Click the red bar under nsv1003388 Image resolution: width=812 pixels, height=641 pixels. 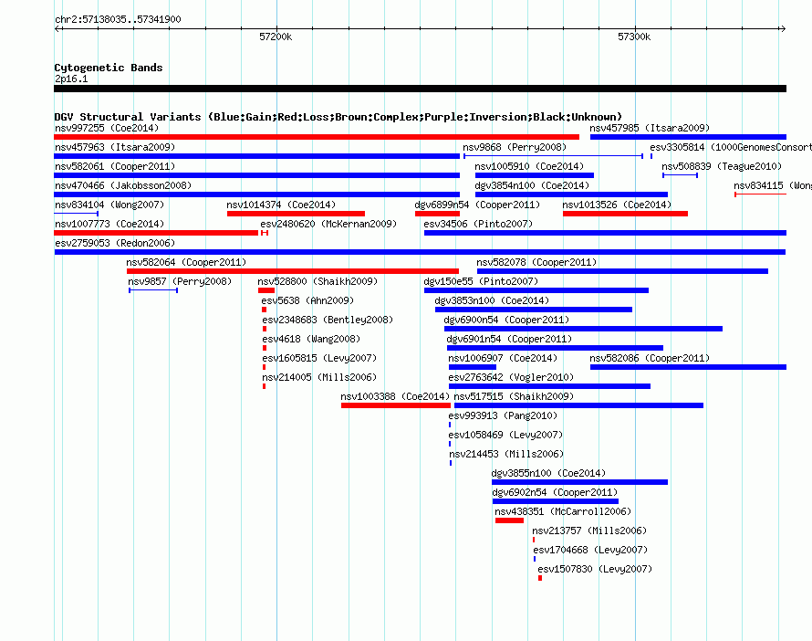(x=396, y=405)
